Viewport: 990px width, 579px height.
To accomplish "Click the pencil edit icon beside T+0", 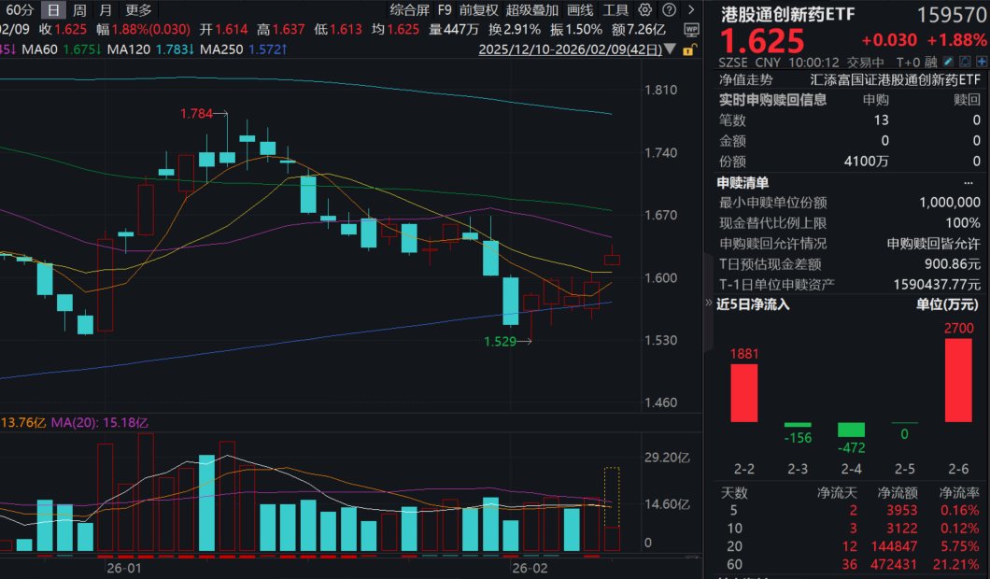I will click(947, 62).
